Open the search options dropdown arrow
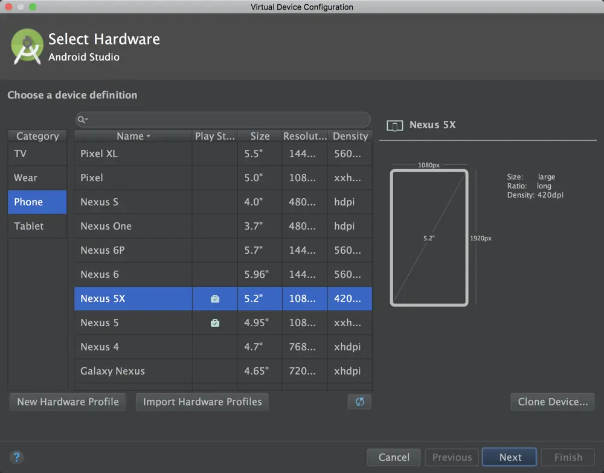604x473 pixels. tap(86, 120)
